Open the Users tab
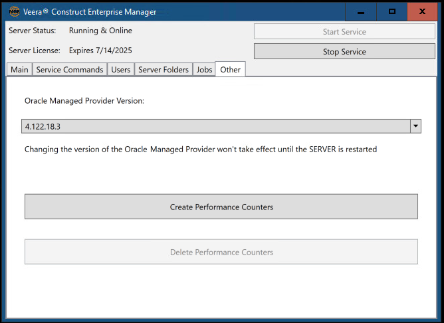Screen dimensions: 444x323 tap(120, 70)
